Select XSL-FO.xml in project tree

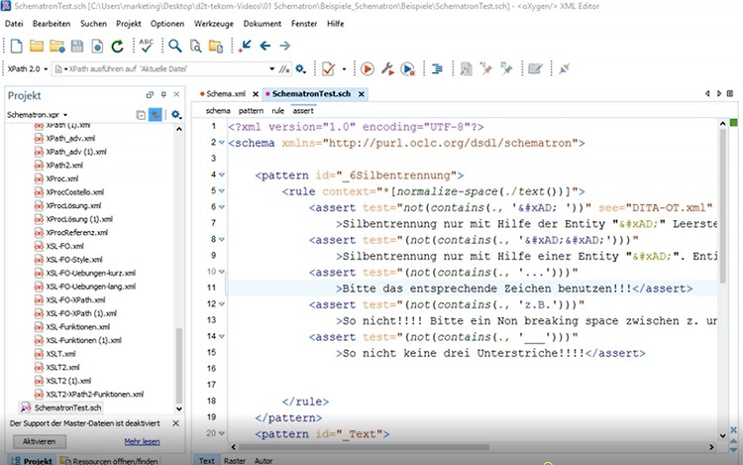point(64,246)
